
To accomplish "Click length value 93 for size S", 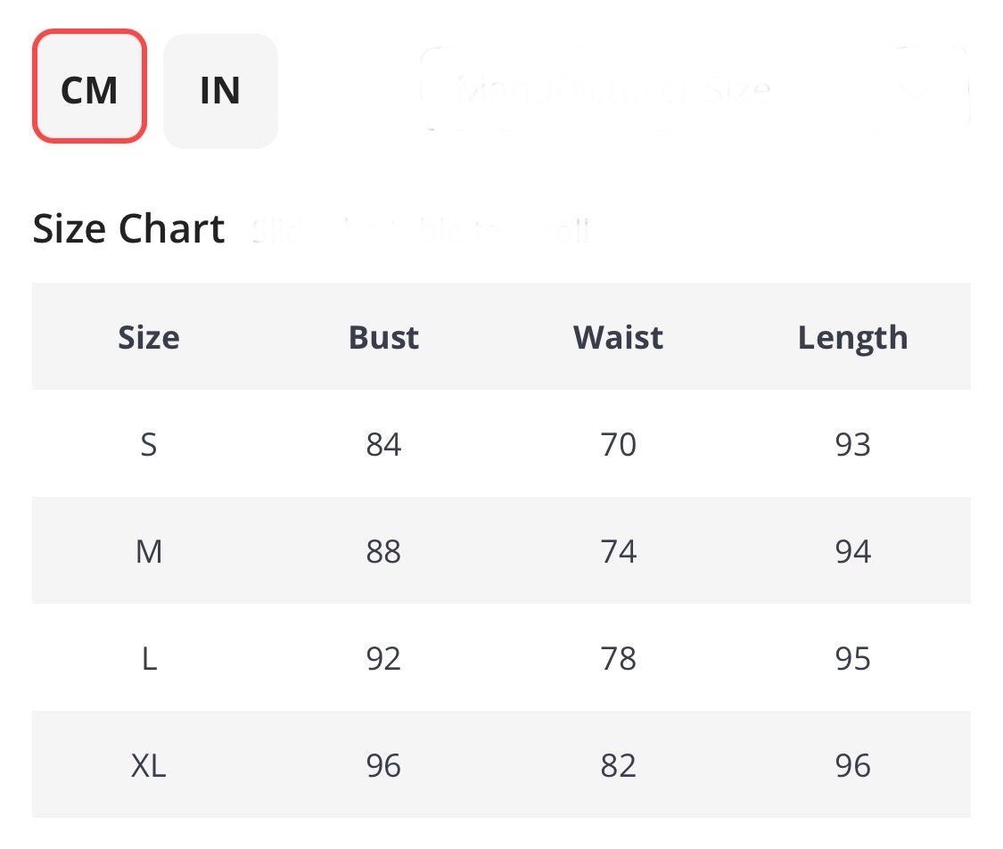I will click(852, 444).
